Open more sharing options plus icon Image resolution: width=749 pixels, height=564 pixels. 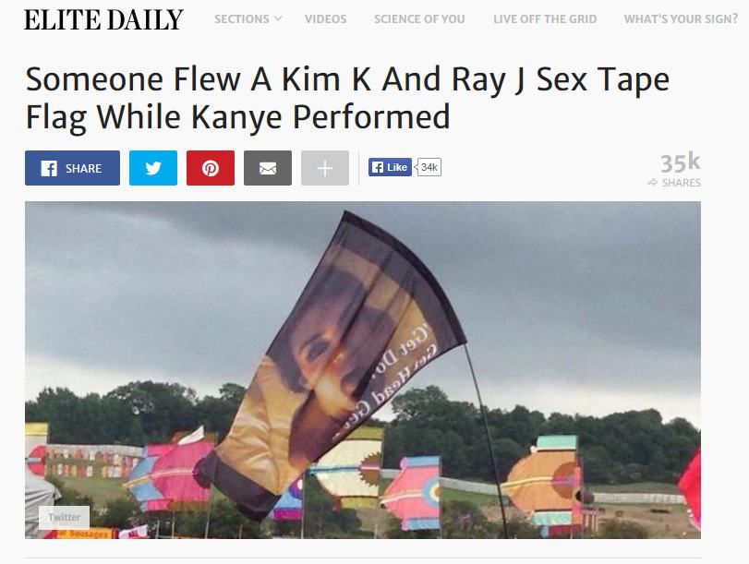click(x=325, y=168)
